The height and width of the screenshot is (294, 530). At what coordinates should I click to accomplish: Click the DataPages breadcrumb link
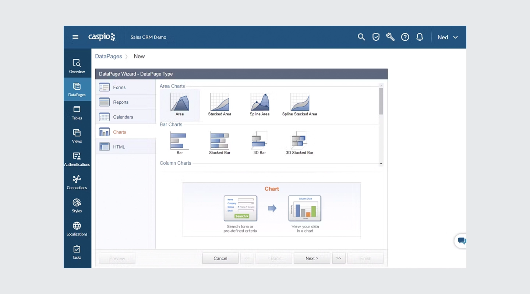109,56
